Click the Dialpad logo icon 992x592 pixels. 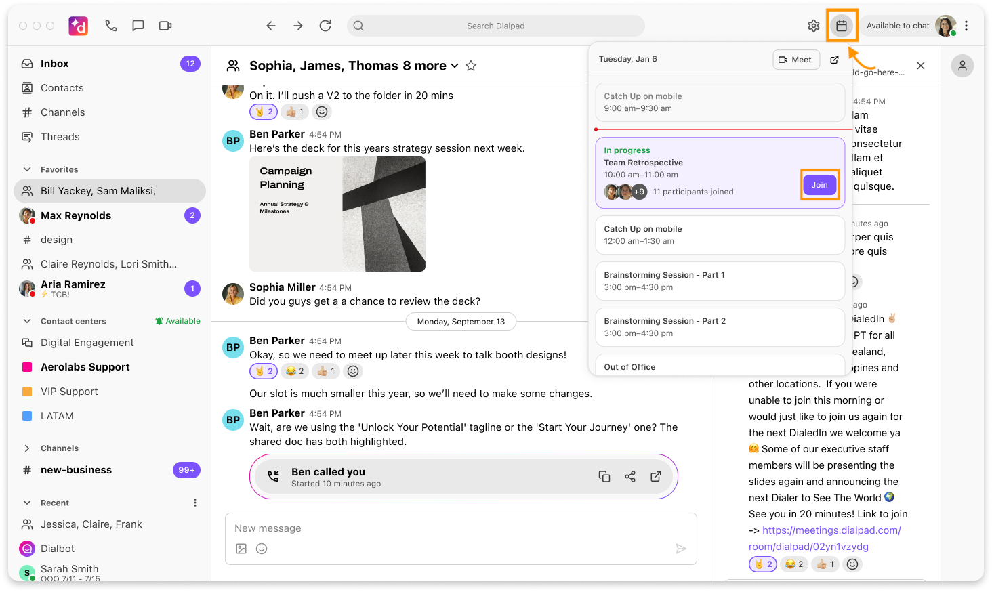click(x=79, y=26)
